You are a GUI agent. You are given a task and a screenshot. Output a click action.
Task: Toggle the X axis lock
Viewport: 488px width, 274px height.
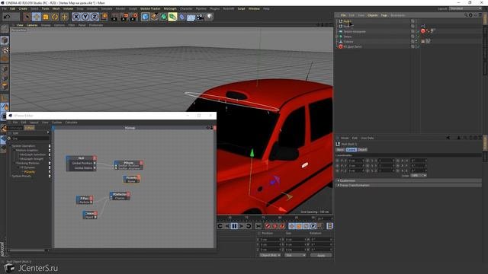pyautogui.click(x=76, y=17)
